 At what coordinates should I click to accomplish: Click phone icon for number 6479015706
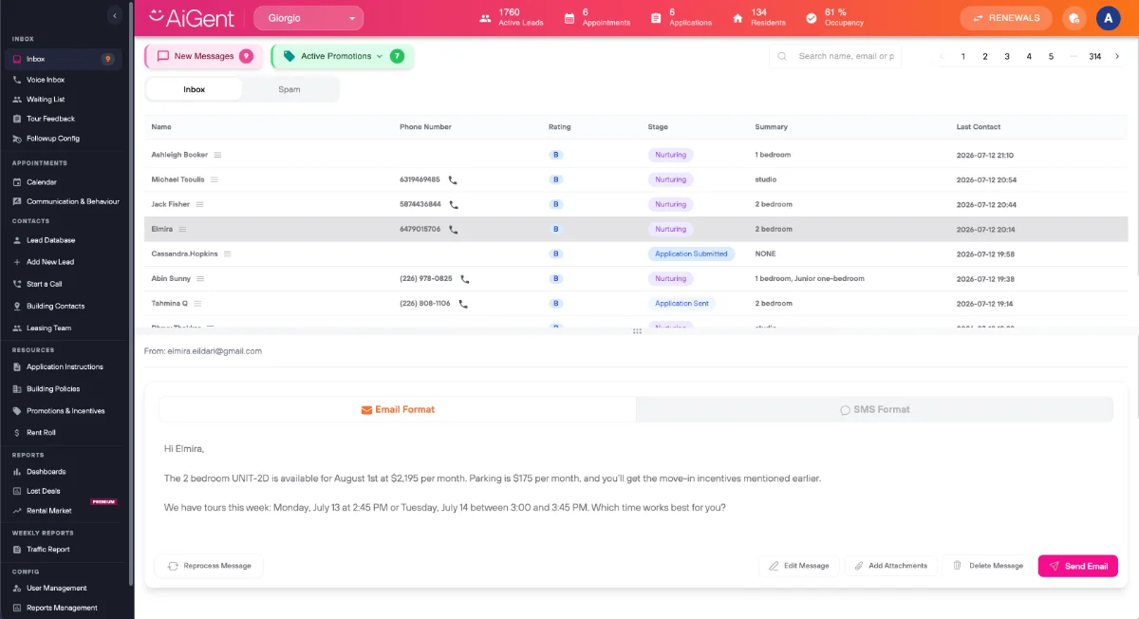pos(454,229)
